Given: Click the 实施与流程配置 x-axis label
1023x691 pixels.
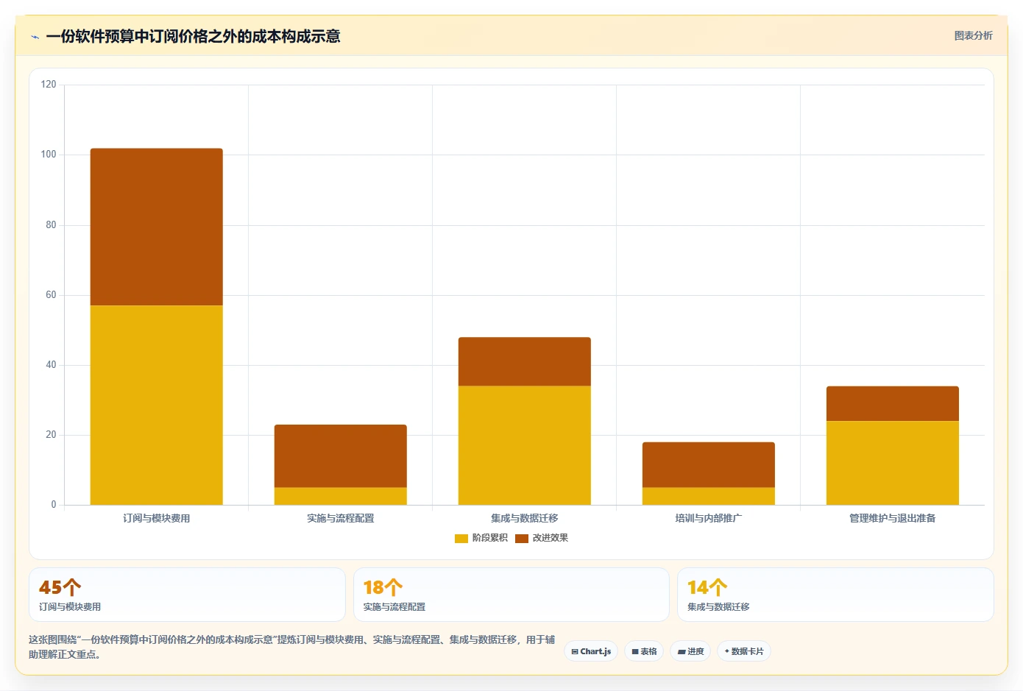Looking at the screenshot, I should click(x=341, y=518).
